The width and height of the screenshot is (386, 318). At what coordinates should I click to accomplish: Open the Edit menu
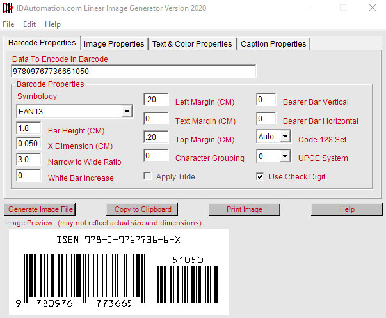pyautogui.click(x=29, y=24)
